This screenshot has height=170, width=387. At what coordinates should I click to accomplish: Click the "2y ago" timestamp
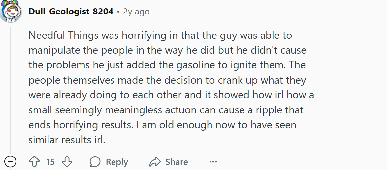point(136,12)
